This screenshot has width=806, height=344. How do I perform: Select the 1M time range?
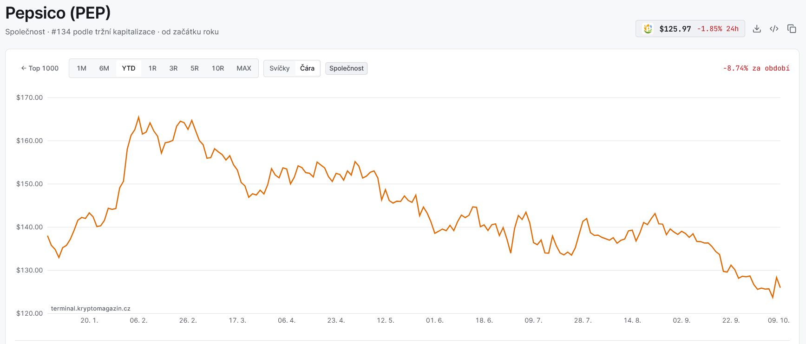pyautogui.click(x=82, y=68)
